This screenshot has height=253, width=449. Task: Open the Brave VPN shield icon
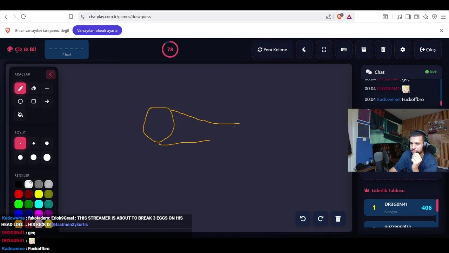(434, 17)
